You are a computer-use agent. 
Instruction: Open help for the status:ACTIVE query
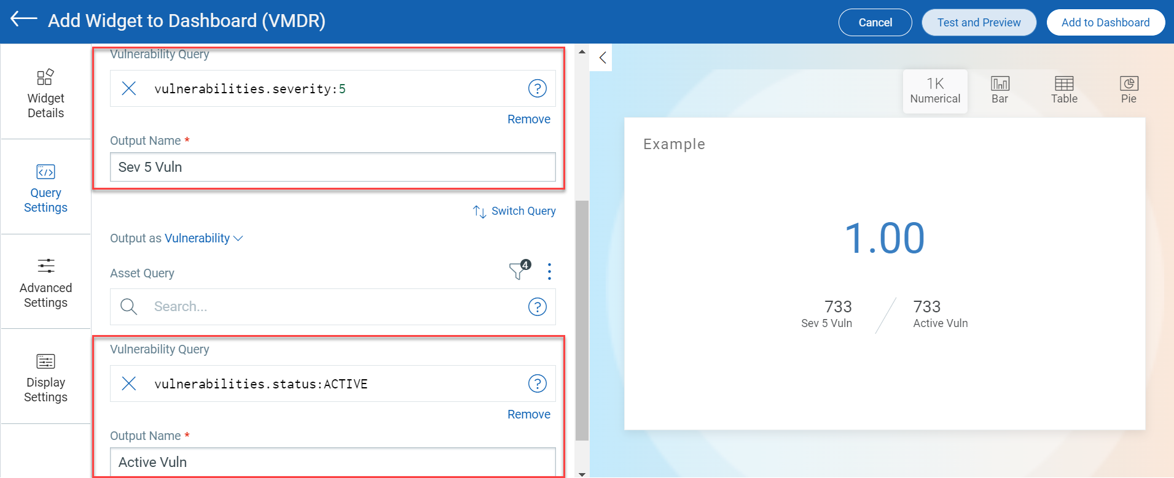coord(537,384)
